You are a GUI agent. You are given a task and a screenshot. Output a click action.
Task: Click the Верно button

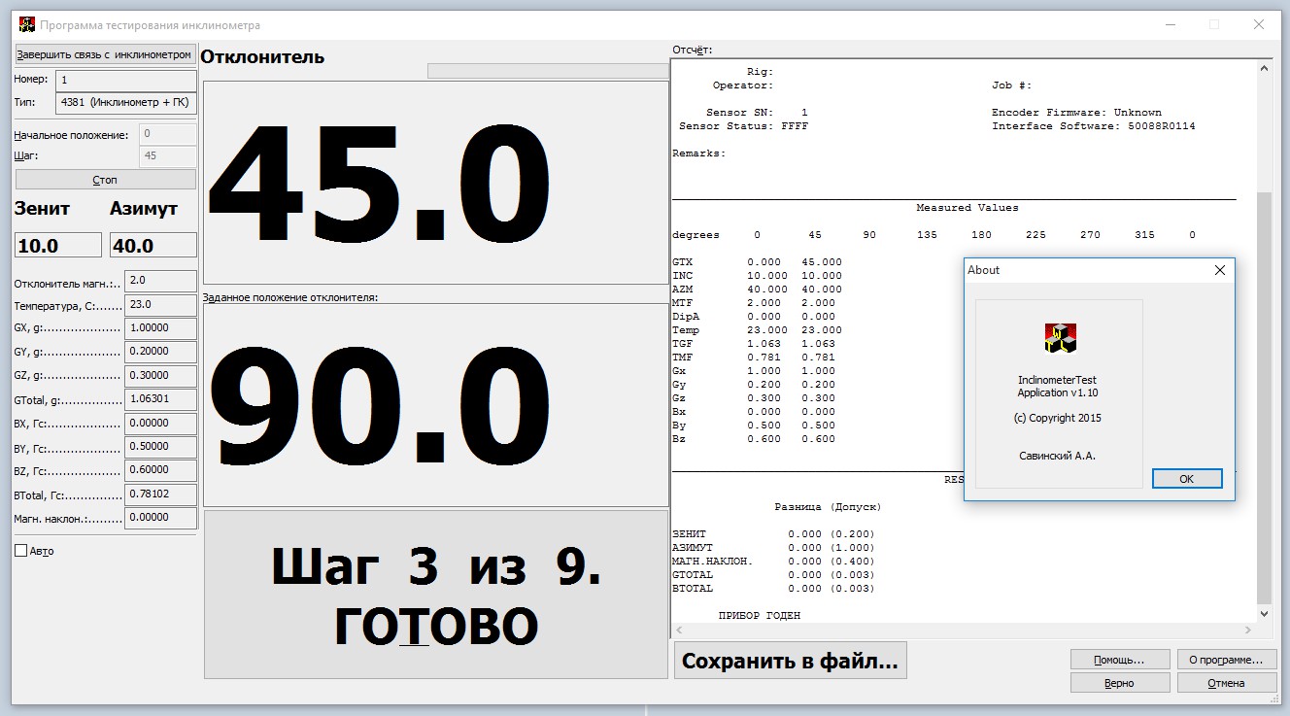(1119, 683)
